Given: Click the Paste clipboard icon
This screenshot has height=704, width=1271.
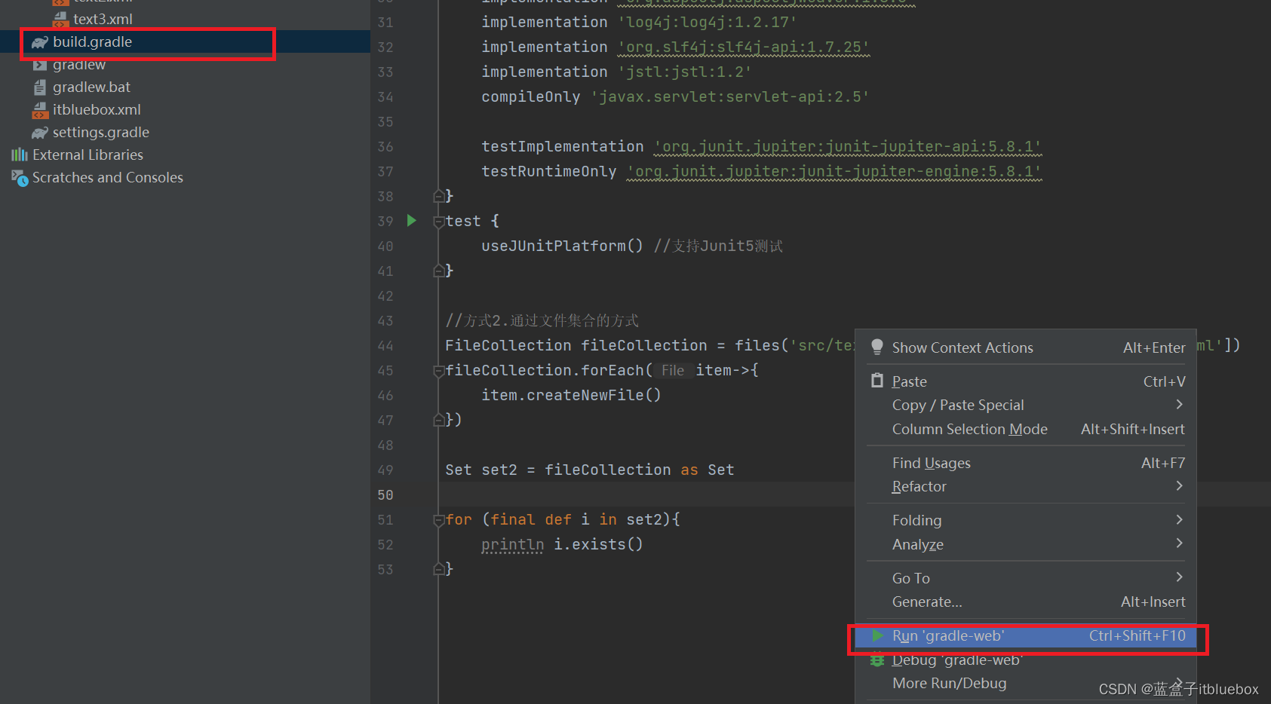Looking at the screenshot, I should (x=876, y=381).
